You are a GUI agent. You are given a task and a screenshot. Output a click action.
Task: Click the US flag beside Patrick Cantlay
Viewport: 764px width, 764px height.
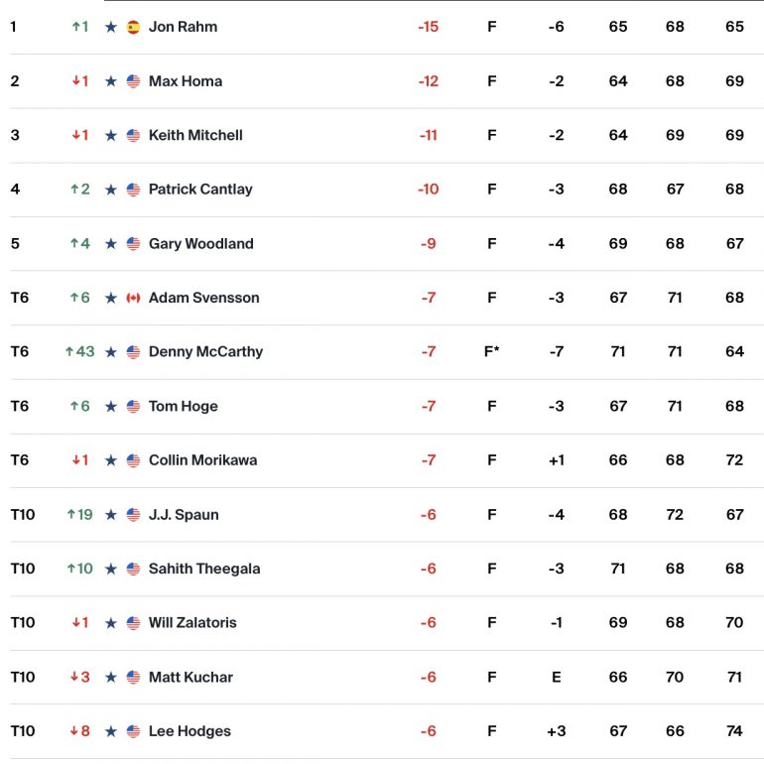[x=133, y=190]
